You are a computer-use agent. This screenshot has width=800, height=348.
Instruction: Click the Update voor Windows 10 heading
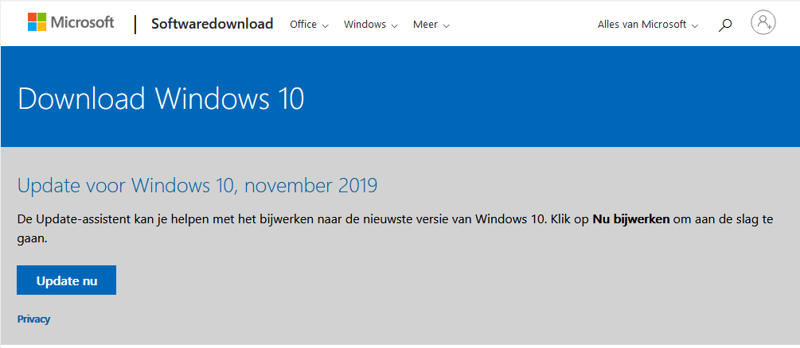point(197,186)
